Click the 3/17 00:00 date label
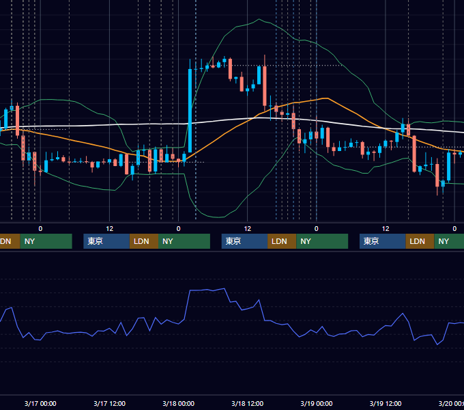The image size is (464, 410). [x=40, y=403]
